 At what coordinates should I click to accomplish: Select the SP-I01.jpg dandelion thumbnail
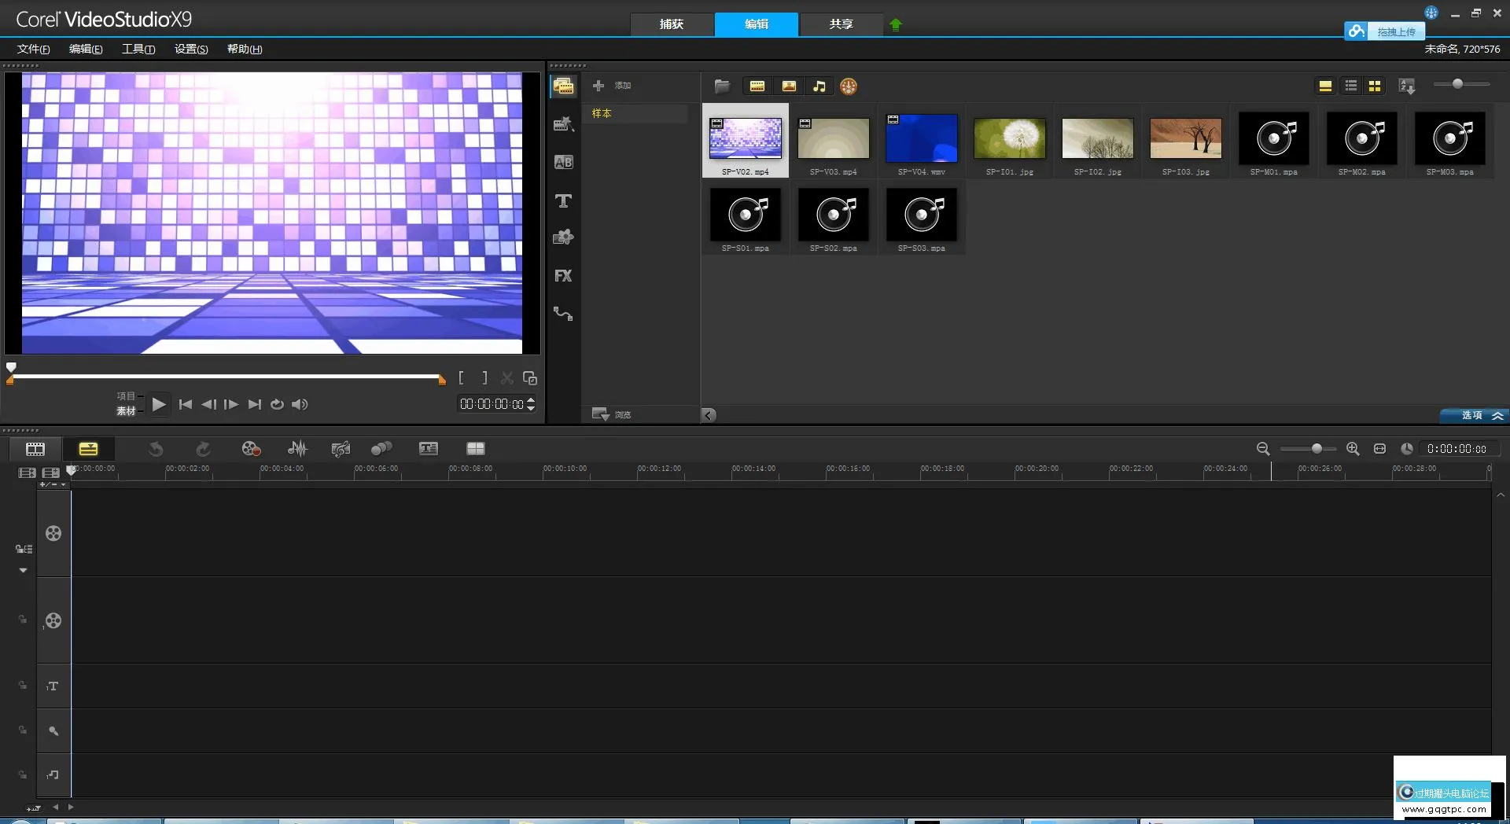tap(1009, 139)
